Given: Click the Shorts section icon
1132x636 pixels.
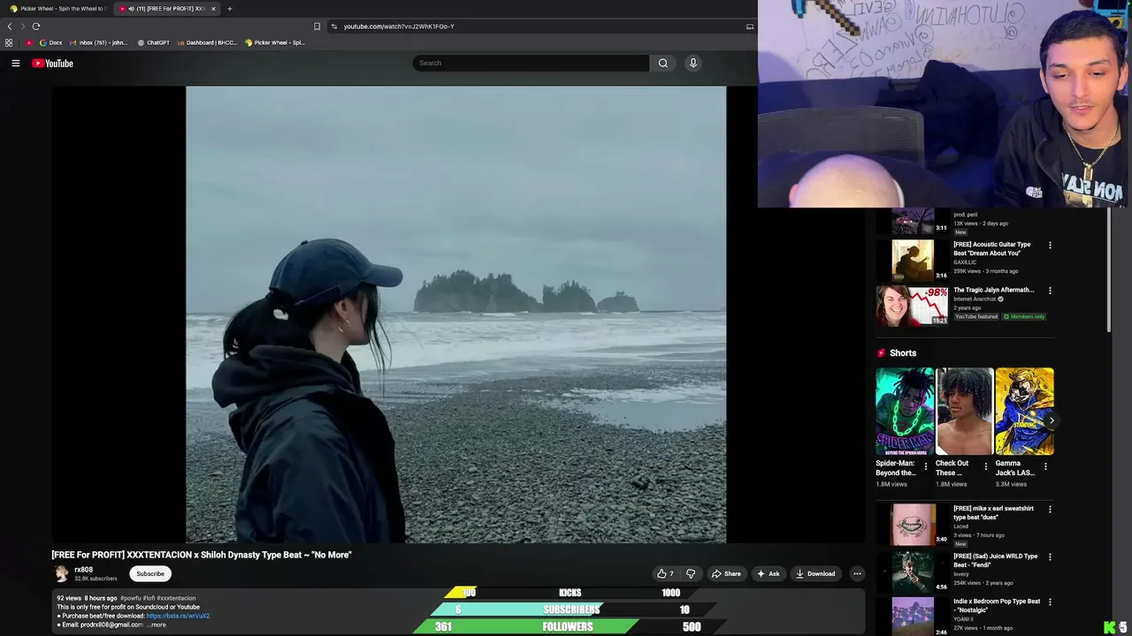Looking at the screenshot, I should (x=881, y=353).
